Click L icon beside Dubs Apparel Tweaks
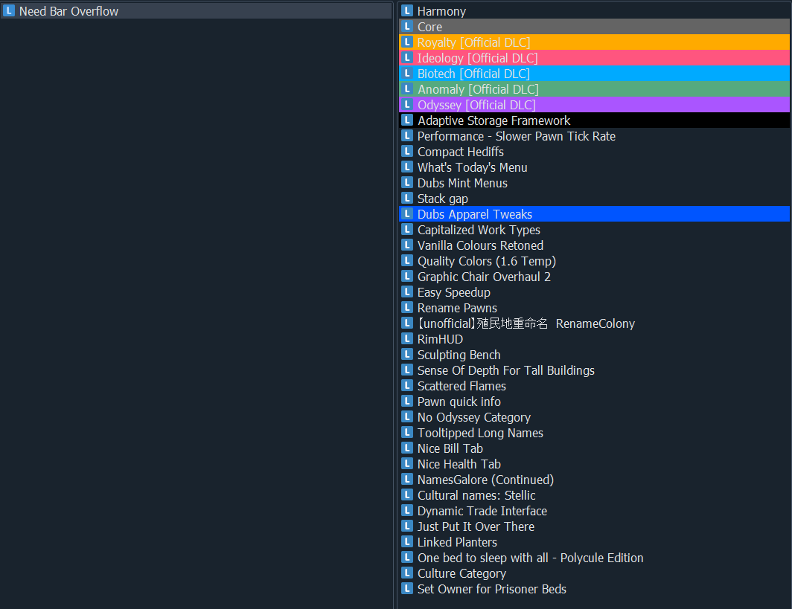 pyautogui.click(x=407, y=214)
